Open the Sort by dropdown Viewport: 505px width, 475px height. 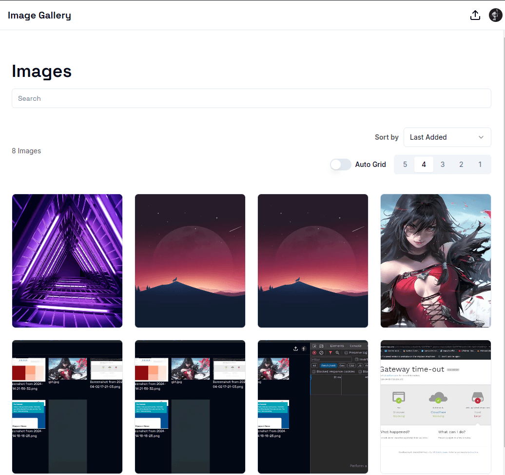click(x=447, y=137)
